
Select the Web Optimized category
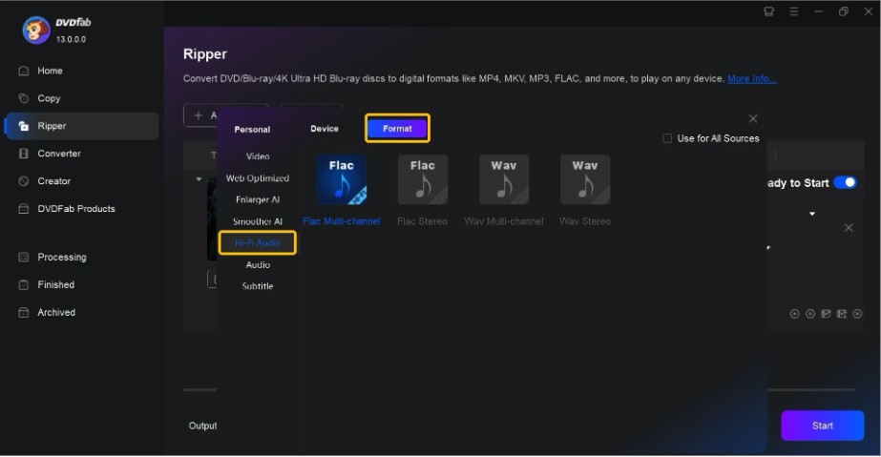click(258, 178)
